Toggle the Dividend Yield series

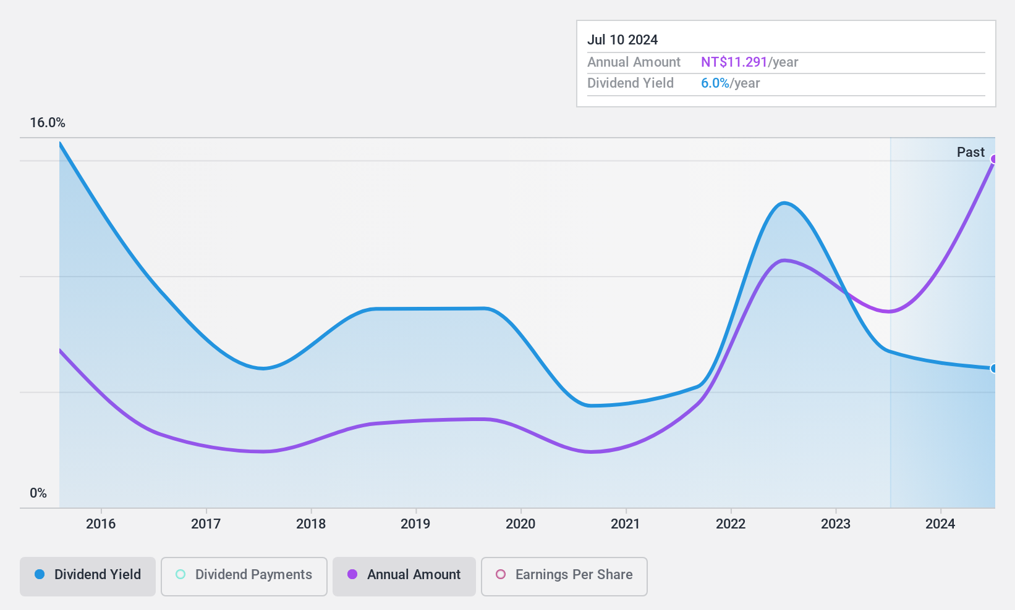tap(88, 577)
